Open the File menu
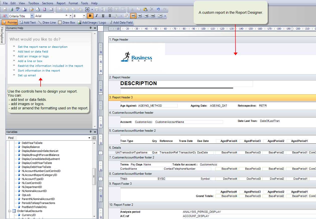Image resolution: width=316 pixels, height=219 pixels. (5, 3)
